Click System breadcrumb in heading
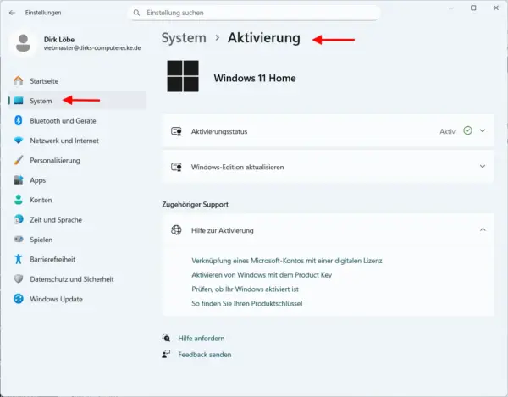This screenshot has height=397, width=508. click(x=184, y=38)
